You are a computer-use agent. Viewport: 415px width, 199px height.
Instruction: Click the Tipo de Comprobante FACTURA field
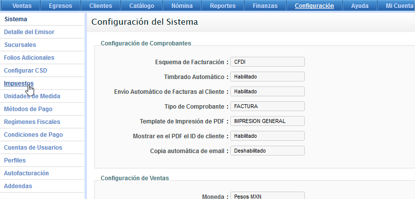[267, 106]
